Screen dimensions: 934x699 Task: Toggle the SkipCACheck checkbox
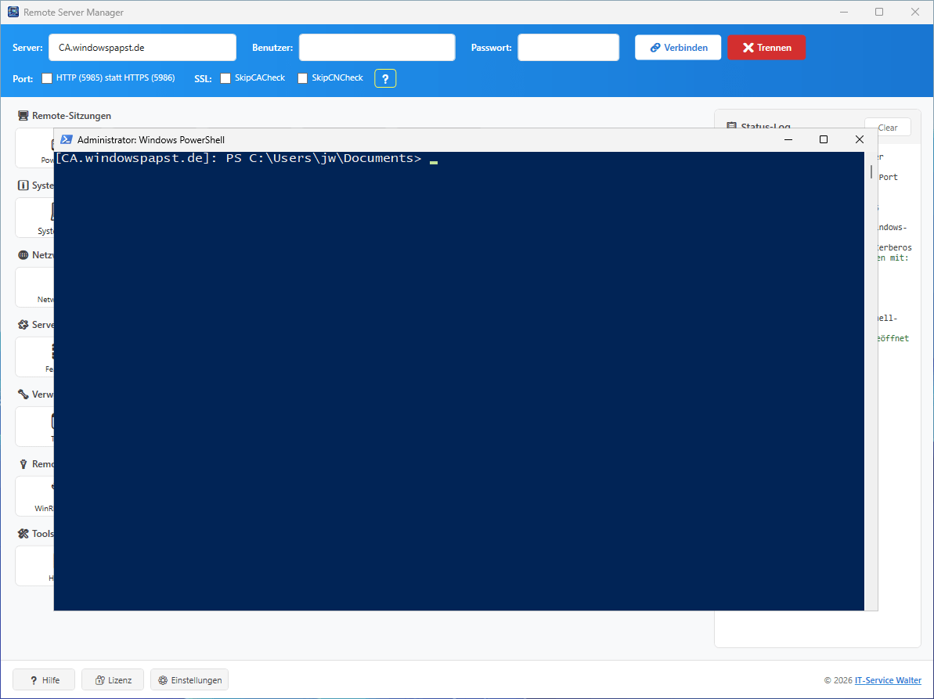click(x=225, y=78)
